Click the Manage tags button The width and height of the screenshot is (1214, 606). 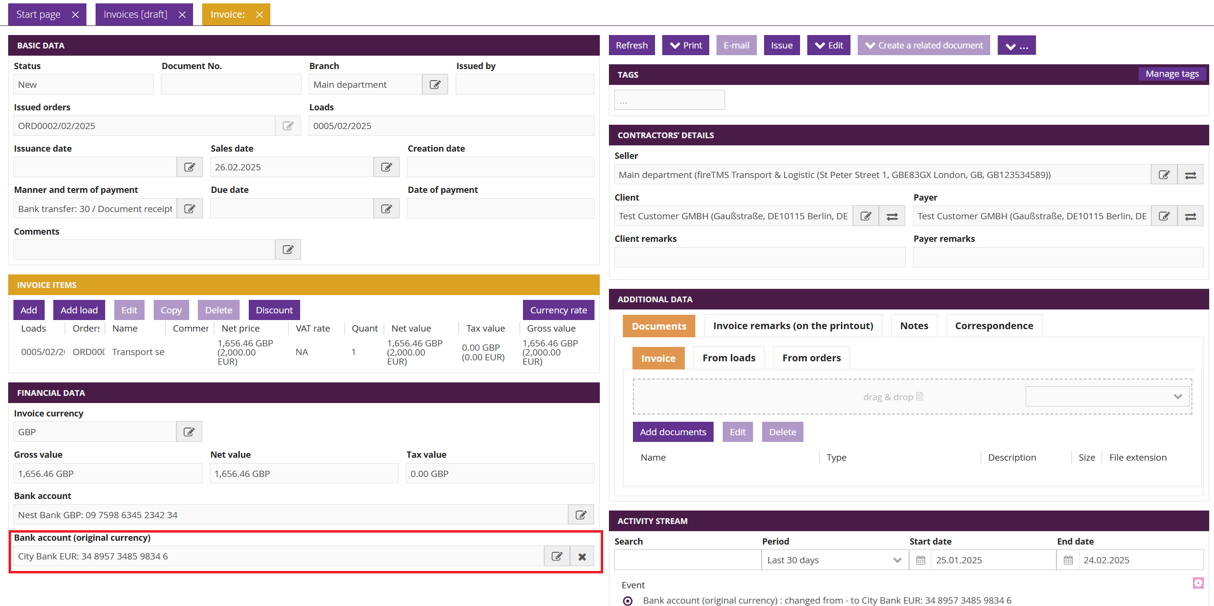click(1172, 74)
